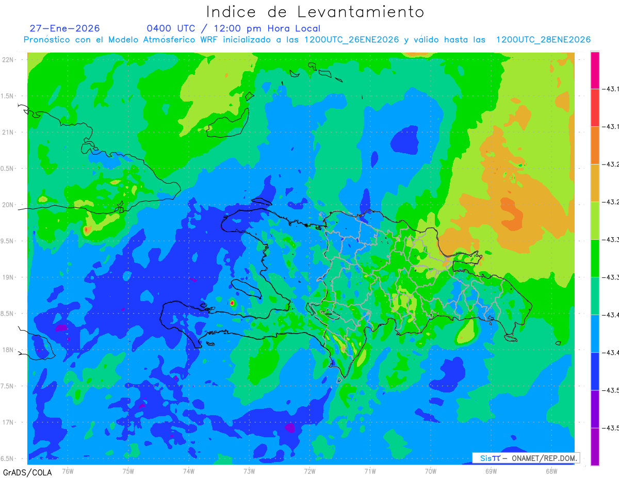The image size is (619, 478).
Task: Click the "69W" longitude label
Action: 491,471
